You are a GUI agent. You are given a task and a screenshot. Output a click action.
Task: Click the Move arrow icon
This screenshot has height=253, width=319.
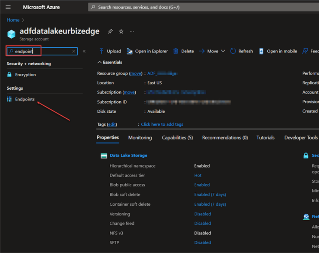click(202, 51)
